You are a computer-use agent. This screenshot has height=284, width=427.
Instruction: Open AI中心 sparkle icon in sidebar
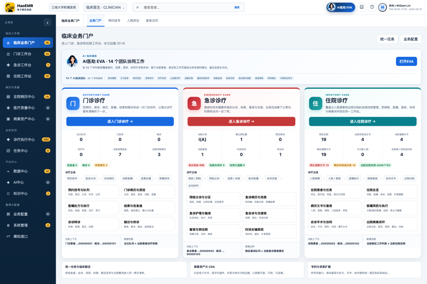(8, 183)
